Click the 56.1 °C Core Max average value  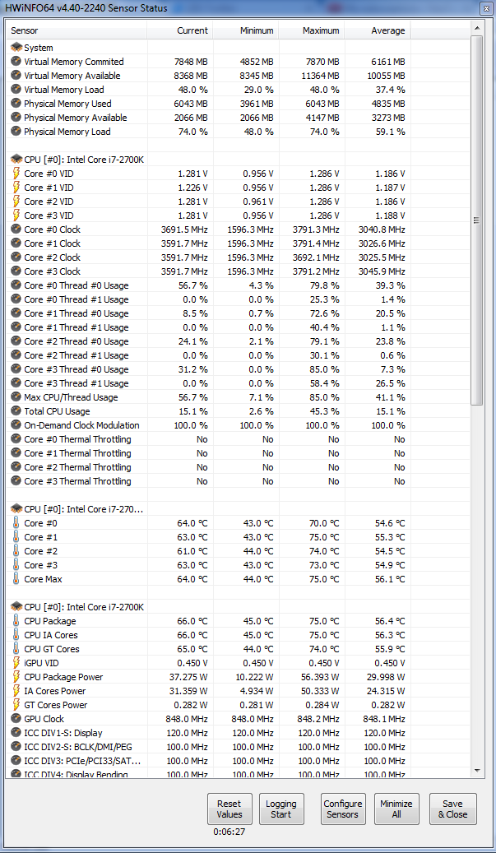click(389, 579)
